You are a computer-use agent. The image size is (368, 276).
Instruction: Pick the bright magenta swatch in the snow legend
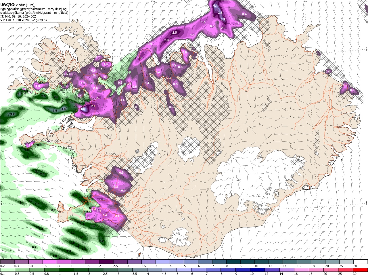click(50, 262)
